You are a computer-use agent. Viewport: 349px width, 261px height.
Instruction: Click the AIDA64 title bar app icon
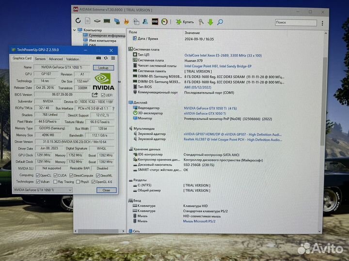tap(76, 9)
